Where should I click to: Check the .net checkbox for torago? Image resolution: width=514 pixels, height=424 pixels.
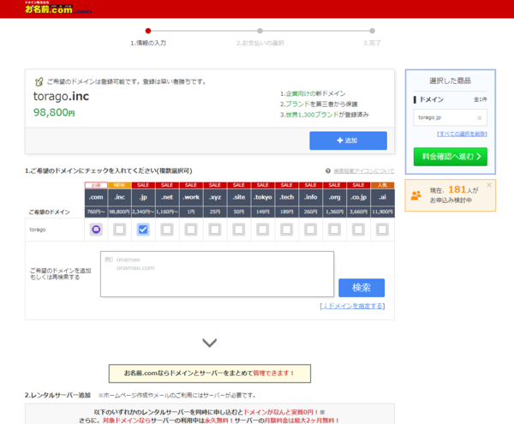click(x=167, y=230)
